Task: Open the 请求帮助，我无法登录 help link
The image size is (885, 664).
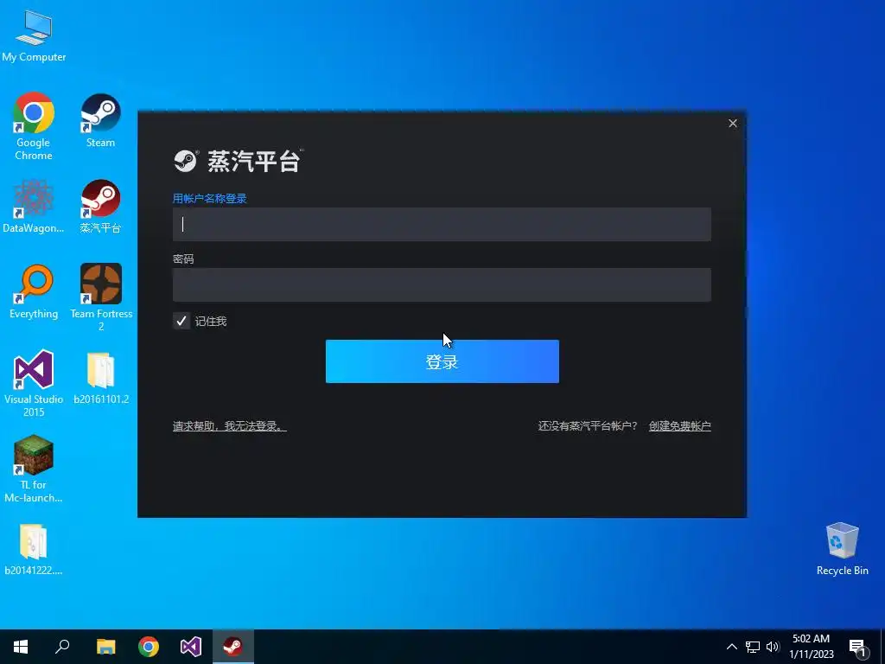Action: tap(230, 425)
